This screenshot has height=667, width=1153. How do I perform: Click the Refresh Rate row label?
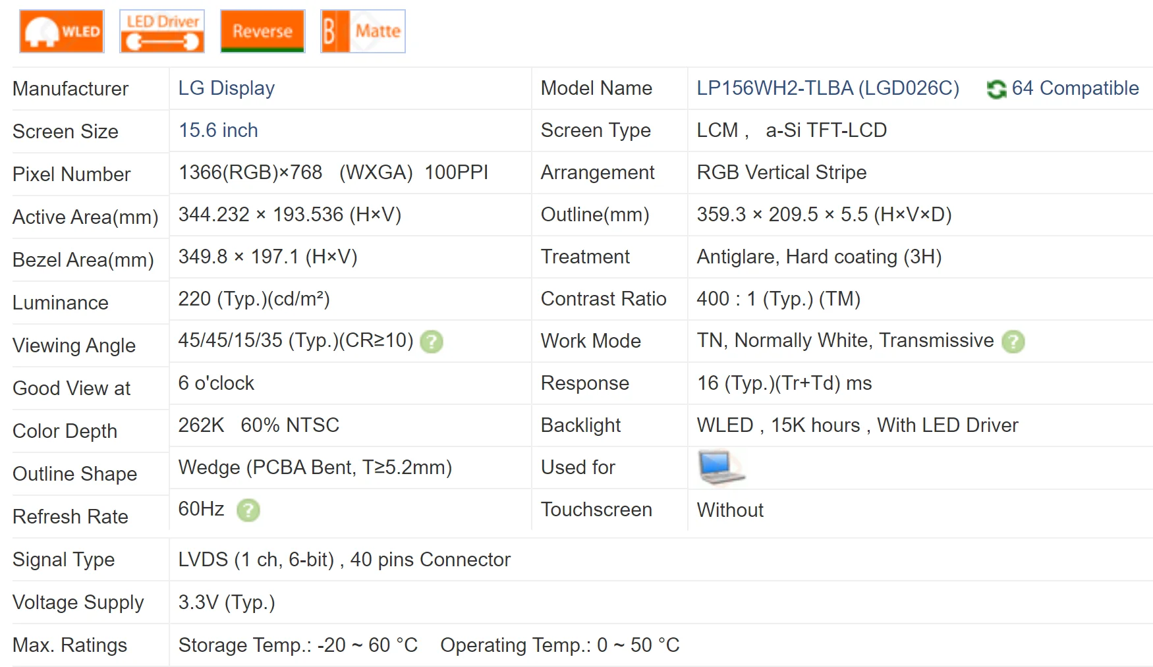pyautogui.click(x=70, y=516)
